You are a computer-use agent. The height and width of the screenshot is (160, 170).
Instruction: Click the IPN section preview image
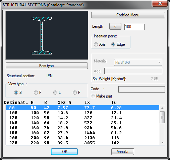tap(47, 35)
